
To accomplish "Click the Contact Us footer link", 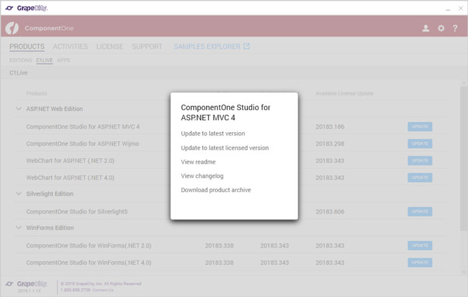I will coord(103,290).
